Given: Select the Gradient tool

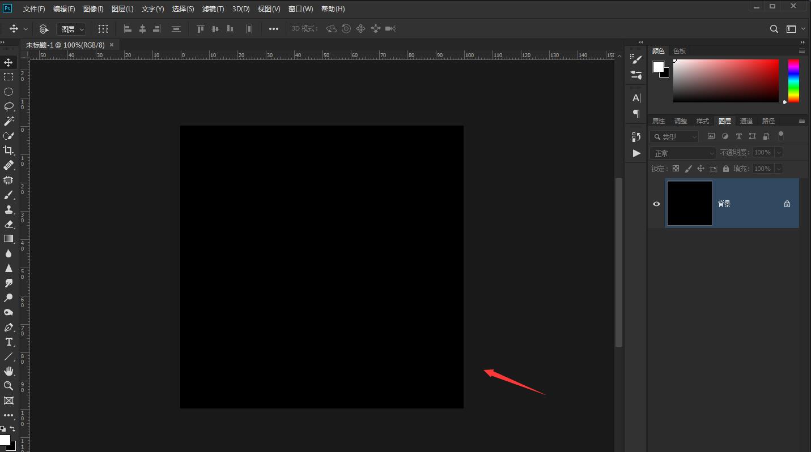Looking at the screenshot, I should [9, 239].
